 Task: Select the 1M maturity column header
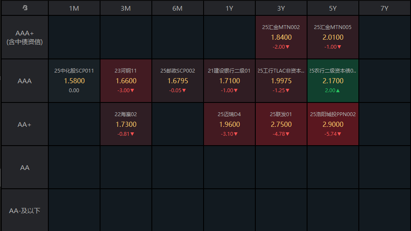click(x=74, y=8)
